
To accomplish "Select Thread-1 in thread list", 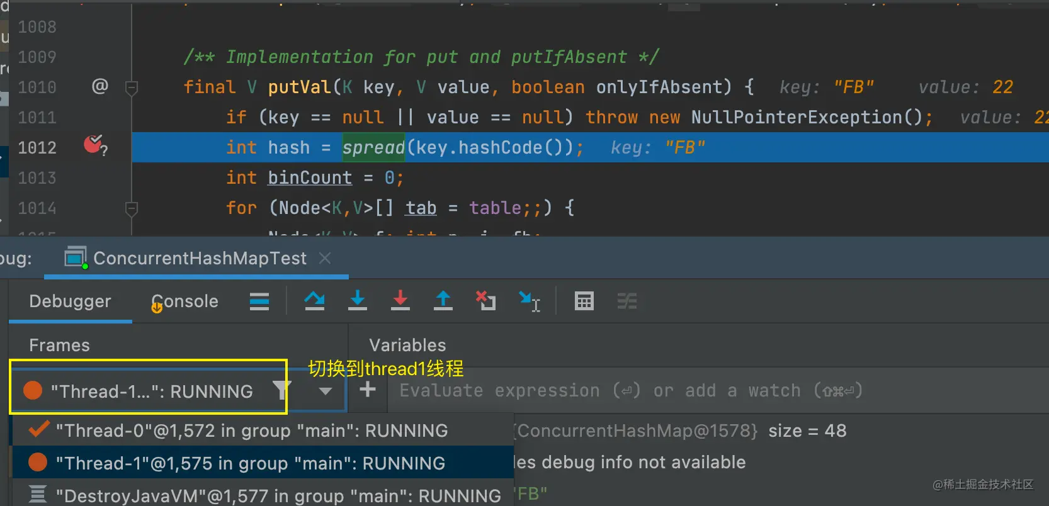I will coord(250,463).
